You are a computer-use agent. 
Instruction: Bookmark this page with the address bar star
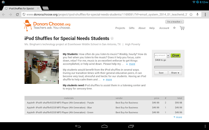pyautogui.click(x=191, y=14)
